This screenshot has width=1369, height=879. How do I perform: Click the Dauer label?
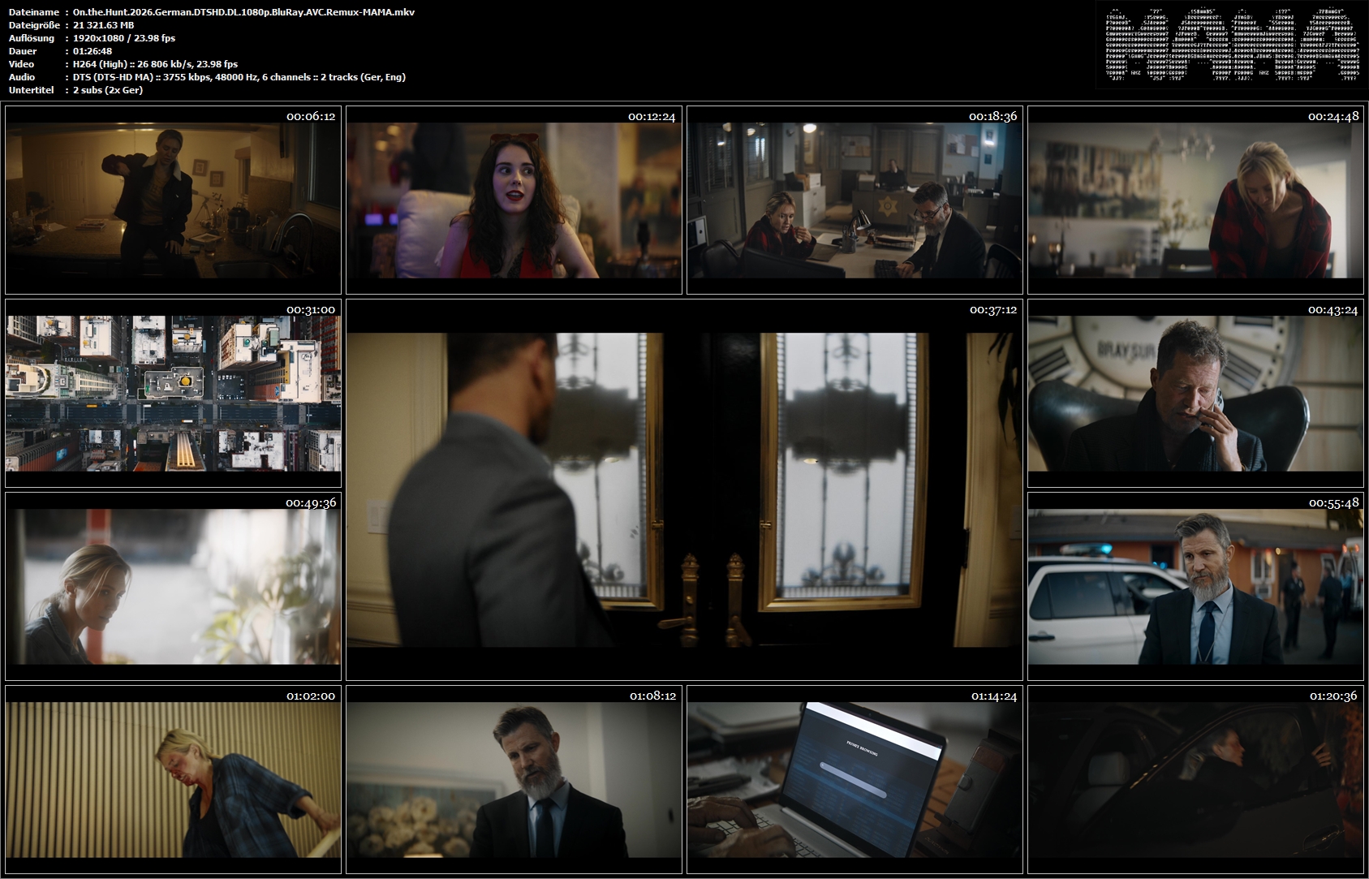click(x=22, y=51)
